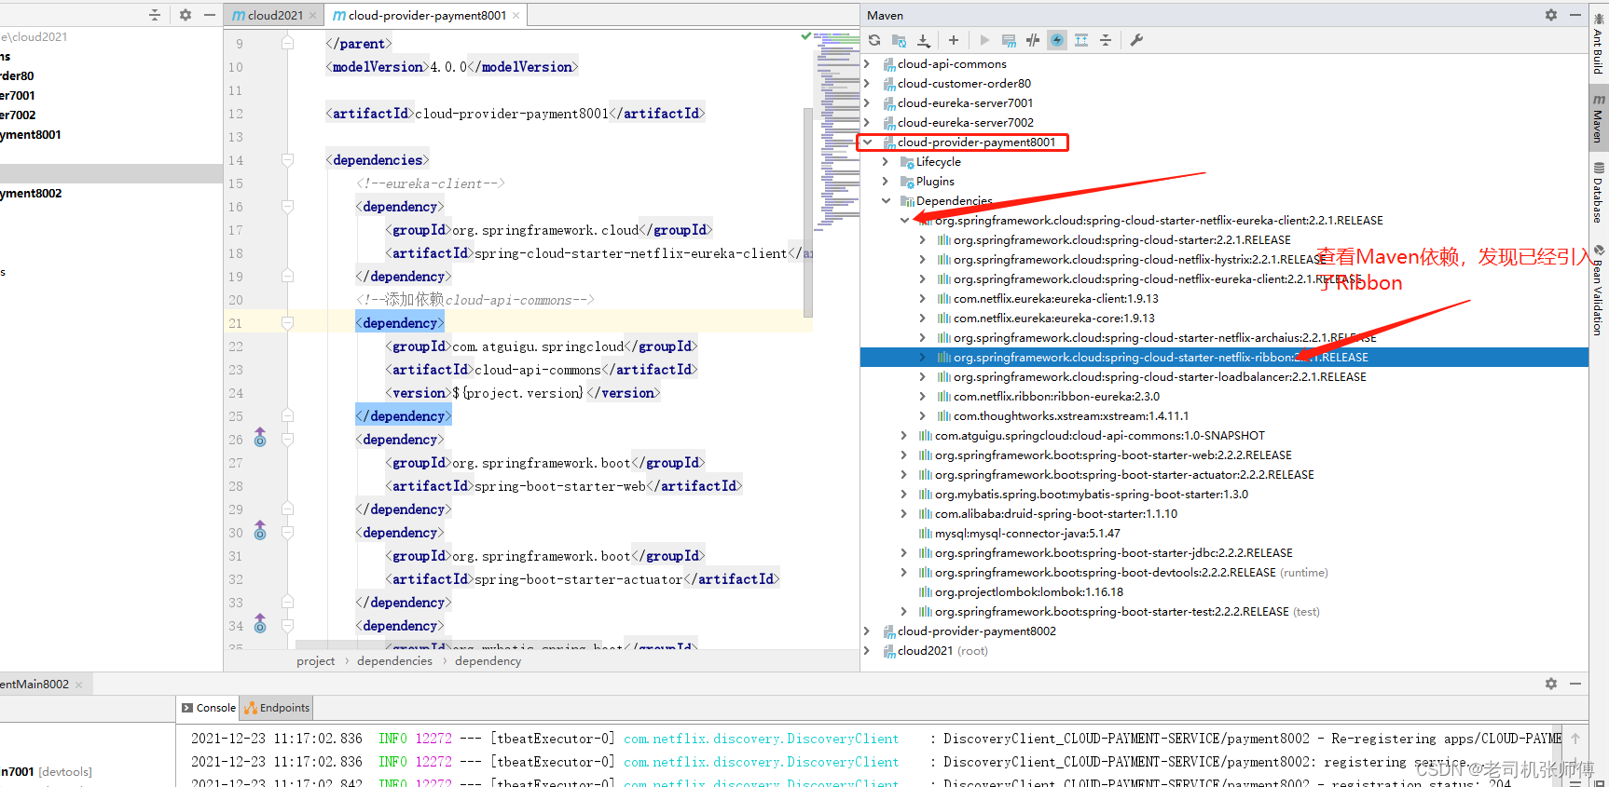Click gutter icon on line 30
The image size is (1609, 787).
(x=260, y=531)
